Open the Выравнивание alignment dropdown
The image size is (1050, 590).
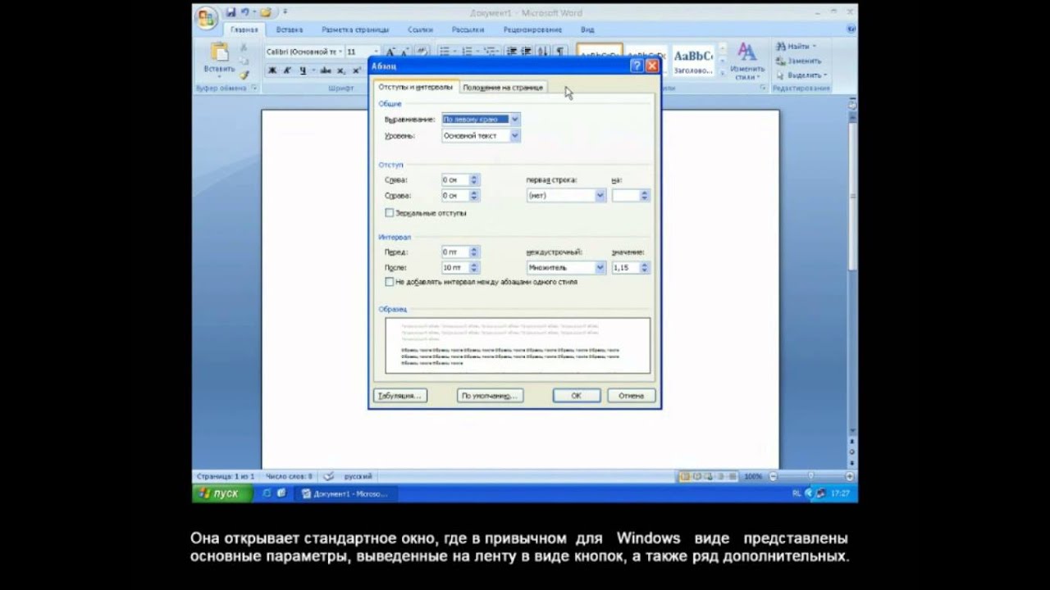coord(514,120)
